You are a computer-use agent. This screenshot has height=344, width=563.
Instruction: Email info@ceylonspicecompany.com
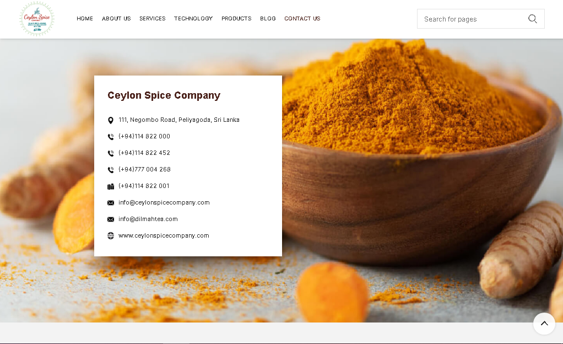click(164, 202)
